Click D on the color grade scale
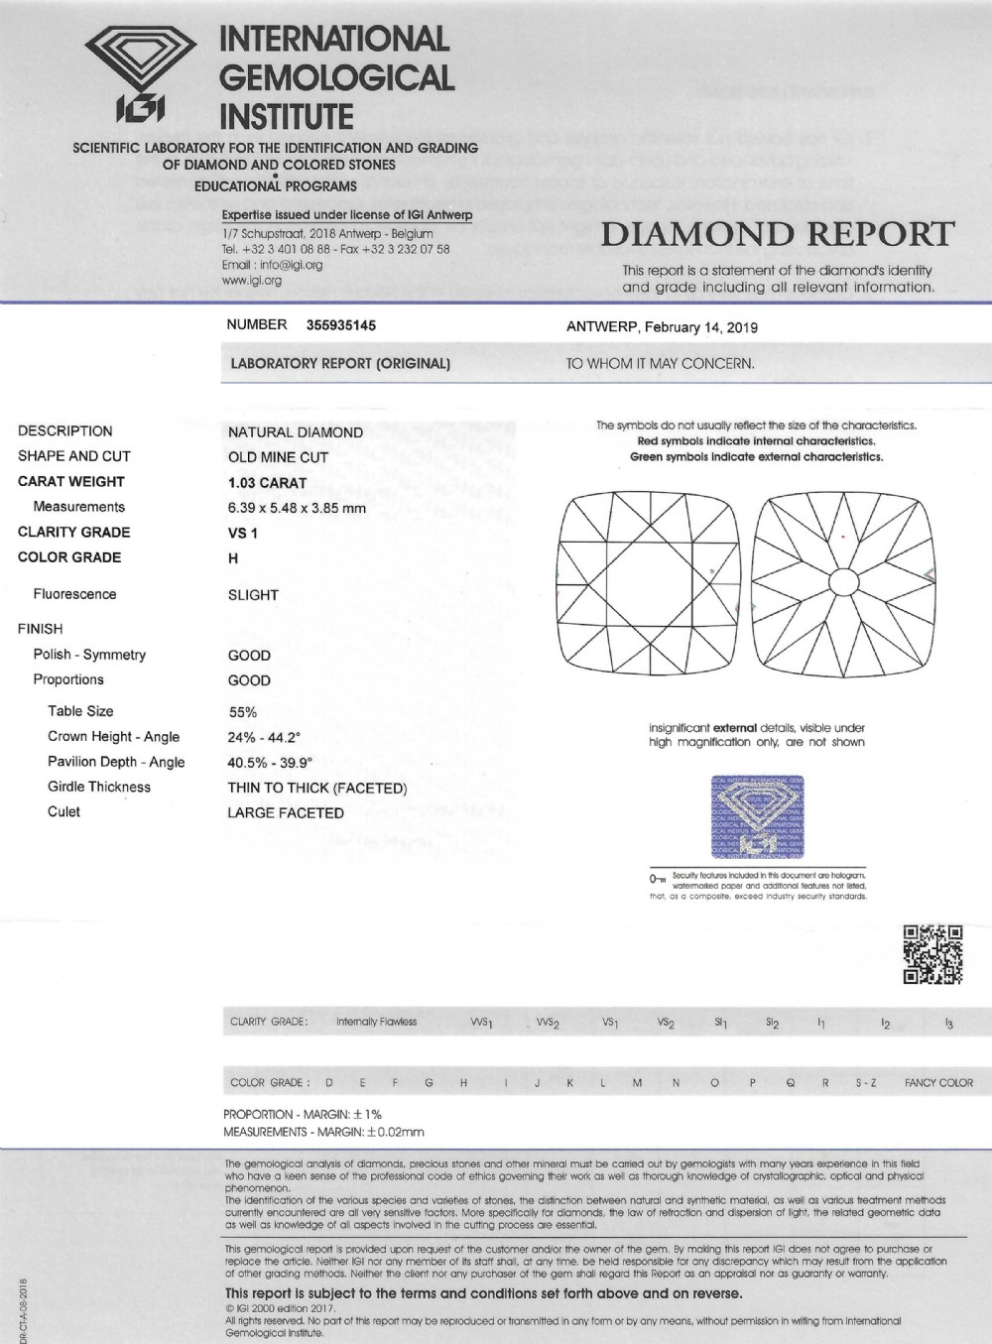Viewport: 992px width, 1344px height. tap(329, 1083)
